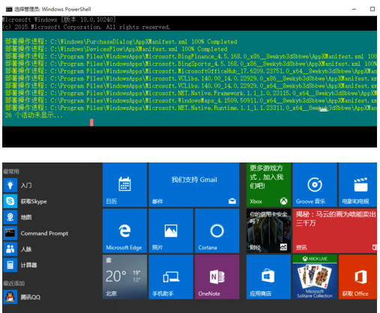Launch the Command Prompt icon
Image resolution: width=380 pixels, height=313 pixels.
point(10,233)
